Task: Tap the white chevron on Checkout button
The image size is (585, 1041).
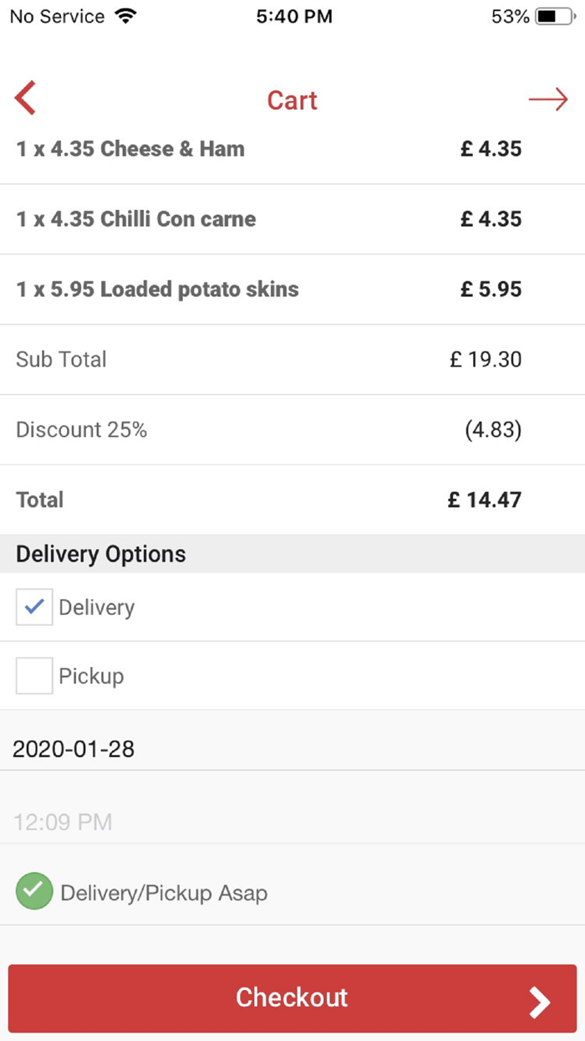Action: point(540,1001)
